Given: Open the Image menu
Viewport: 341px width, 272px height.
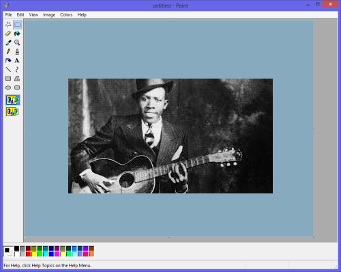Looking at the screenshot, I should 49,15.
